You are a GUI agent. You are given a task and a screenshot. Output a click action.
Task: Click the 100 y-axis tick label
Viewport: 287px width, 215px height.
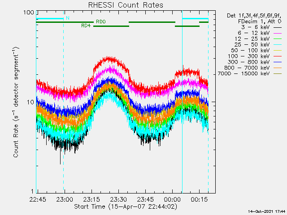(29, 13)
